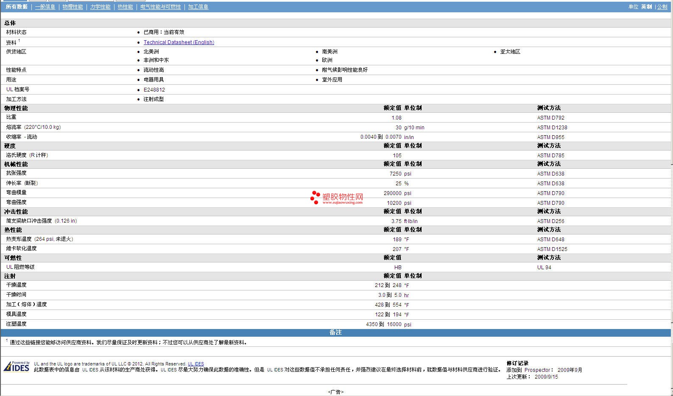This screenshot has width=673, height=396.
Task: Click the 亚太地区 region entry
Action: (510, 52)
